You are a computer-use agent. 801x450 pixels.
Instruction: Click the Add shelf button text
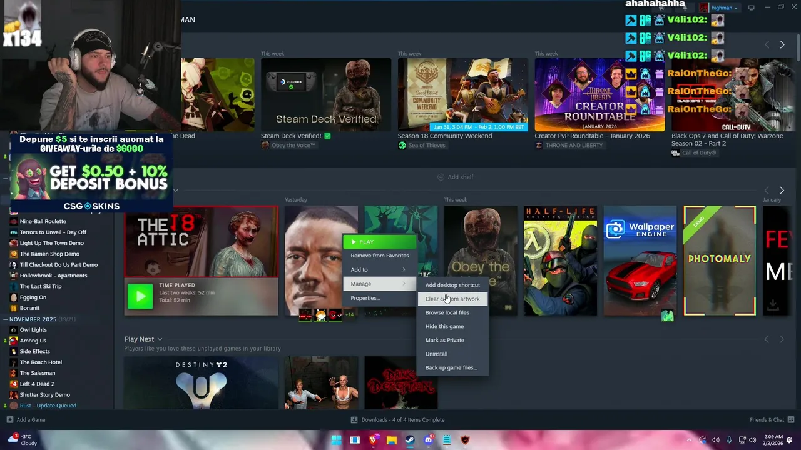(x=461, y=177)
